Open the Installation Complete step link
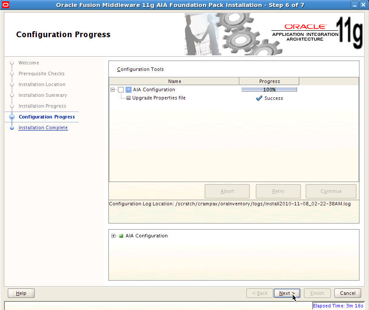The image size is (369, 310). click(x=43, y=128)
